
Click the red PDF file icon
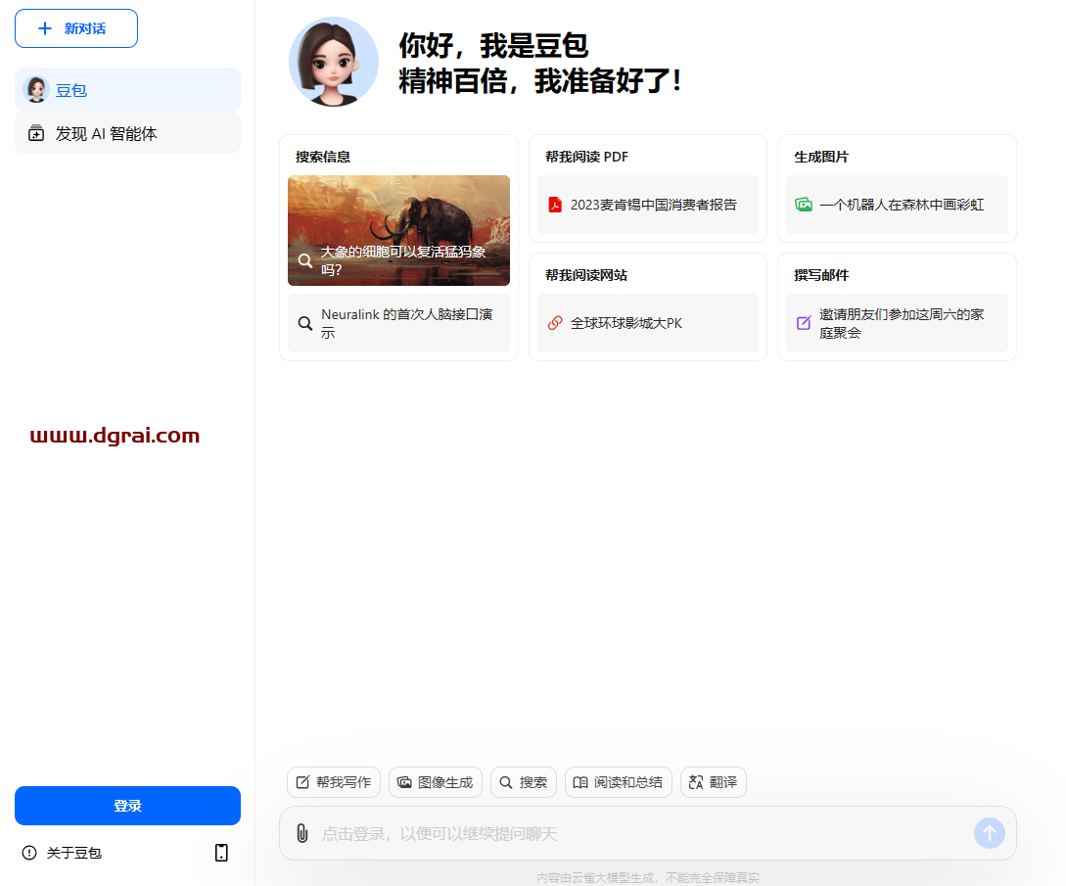[555, 205]
